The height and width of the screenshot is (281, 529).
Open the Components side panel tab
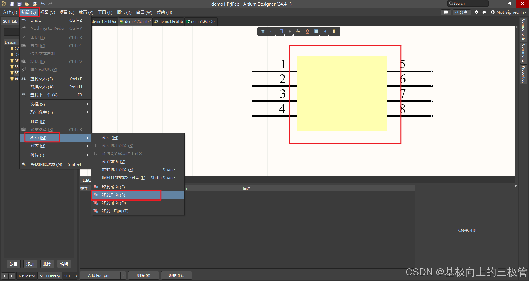523,30
